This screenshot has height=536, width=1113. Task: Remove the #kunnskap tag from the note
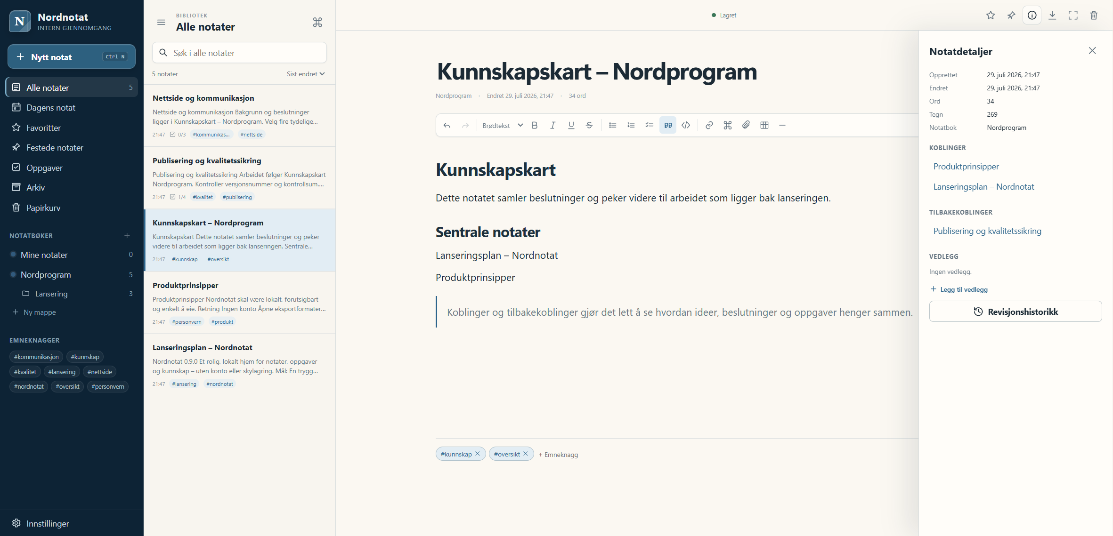click(478, 454)
